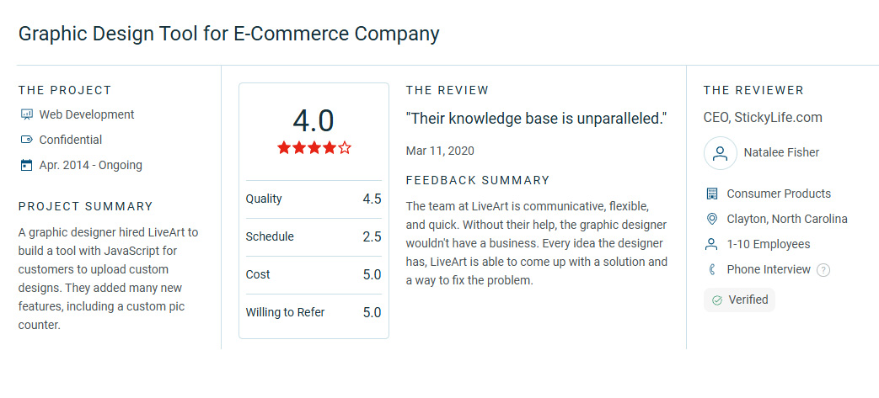Click the review quote about knowledge base
The image size is (879, 398).
[537, 118]
